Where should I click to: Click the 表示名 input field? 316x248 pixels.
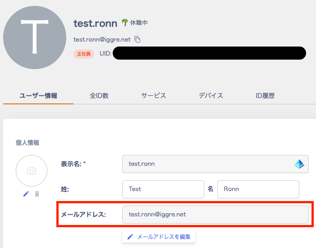207,164
